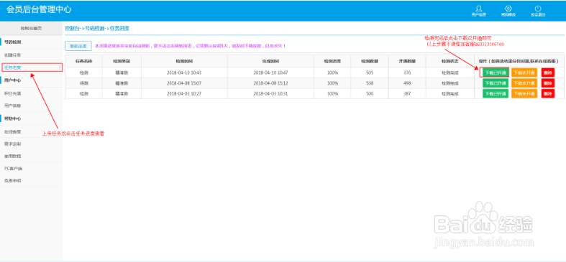Download 未开通 results for 2018-04-08 task
This screenshot has height=262, width=566.
[x=524, y=83]
